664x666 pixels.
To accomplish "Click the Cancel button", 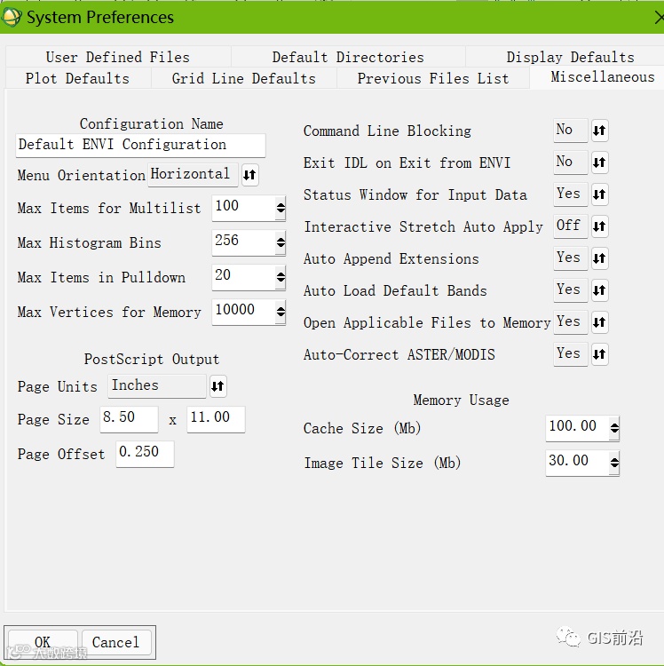I will click(x=116, y=642).
